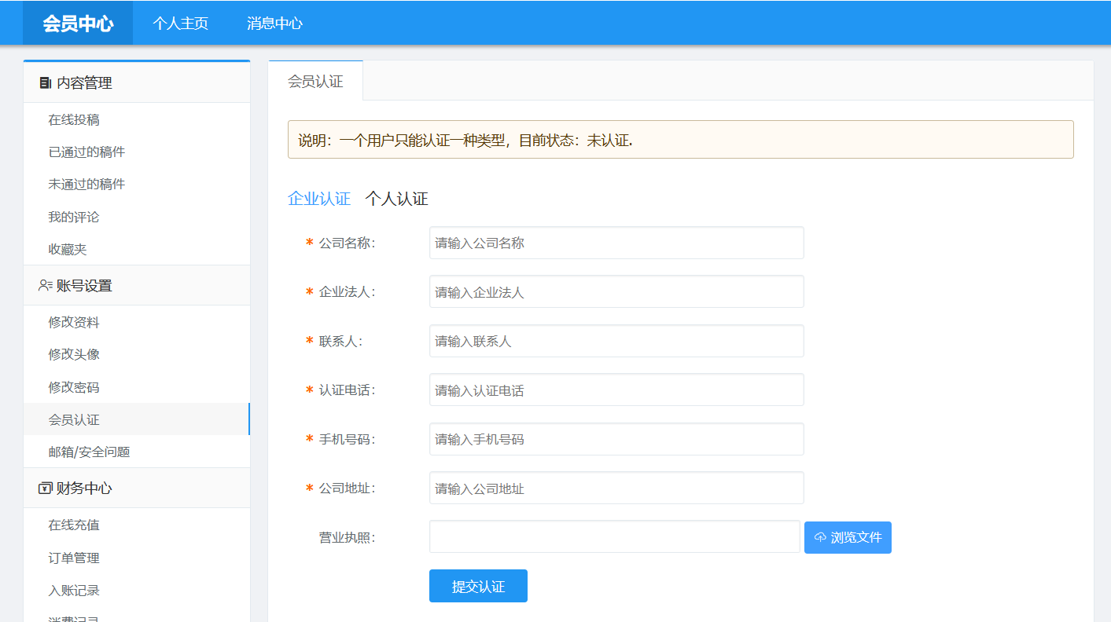Viewport: 1111px width, 622px height.
Task: Click the 认证电话 input box
Action: coord(616,390)
